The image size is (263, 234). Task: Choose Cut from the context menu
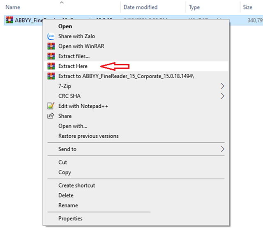point(136,162)
